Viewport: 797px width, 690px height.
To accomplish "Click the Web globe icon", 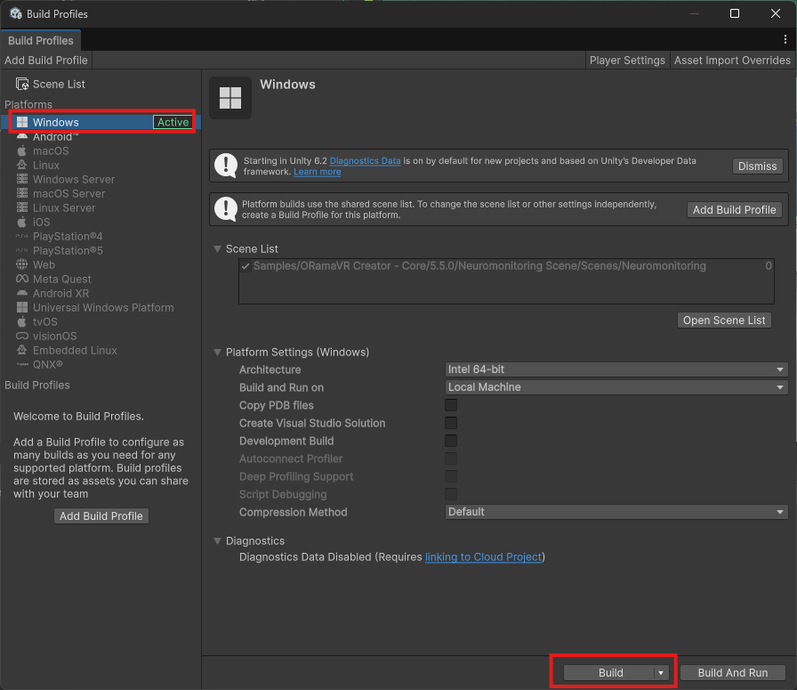I will [22, 264].
